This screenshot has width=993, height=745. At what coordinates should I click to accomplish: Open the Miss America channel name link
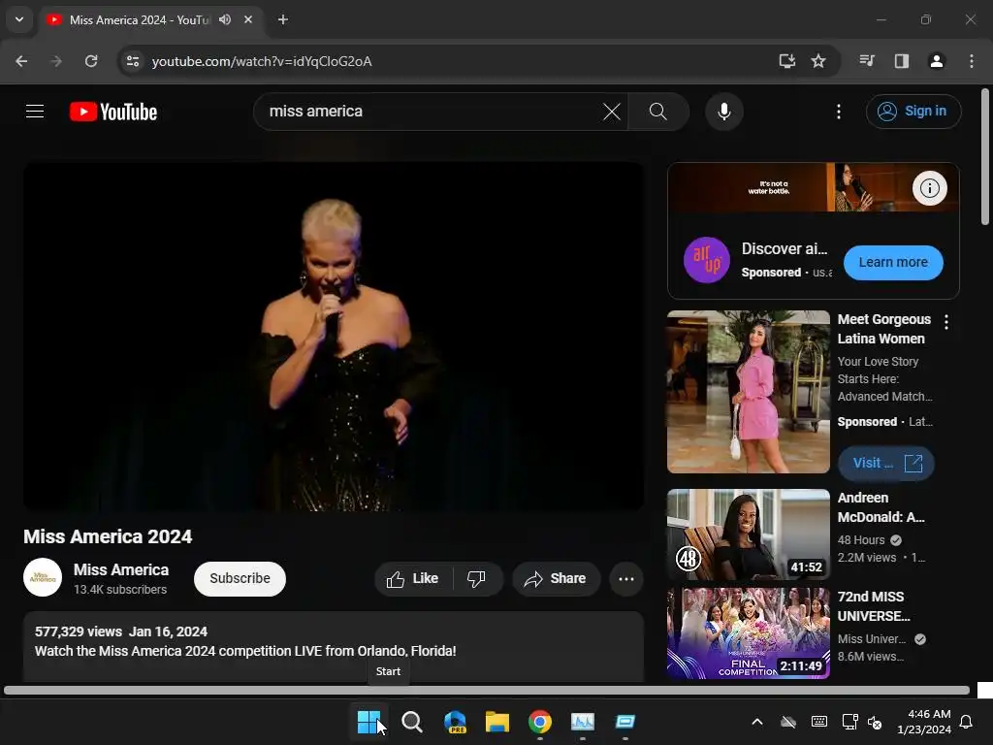[121, 569]
